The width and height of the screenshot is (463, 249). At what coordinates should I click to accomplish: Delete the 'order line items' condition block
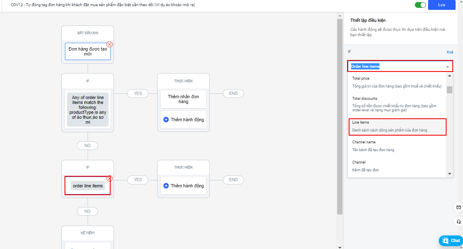pos(110,178)
